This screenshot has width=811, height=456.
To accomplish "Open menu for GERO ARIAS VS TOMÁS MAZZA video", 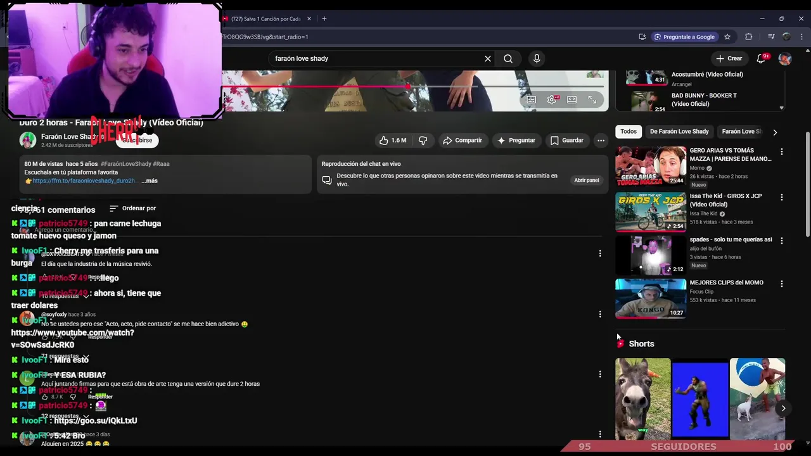I will point(781,151).
